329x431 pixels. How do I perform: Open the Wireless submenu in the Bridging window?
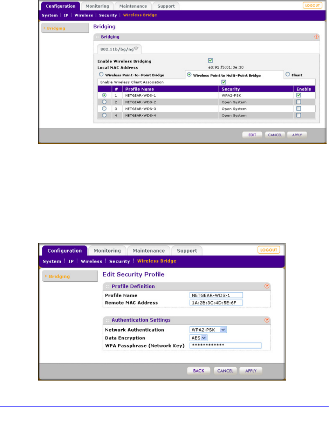tap(83, 15)
